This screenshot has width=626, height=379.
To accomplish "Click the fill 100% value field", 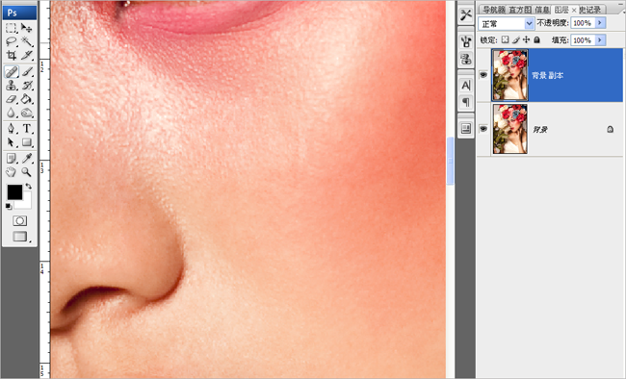I will [x=583, y=39].
